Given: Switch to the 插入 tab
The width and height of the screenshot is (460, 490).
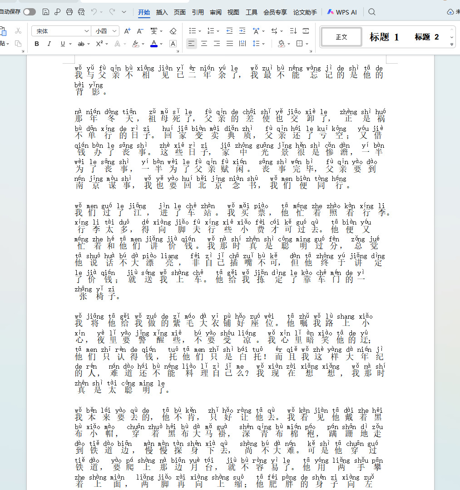Looking at the screenshot, I should click(162, 12).
